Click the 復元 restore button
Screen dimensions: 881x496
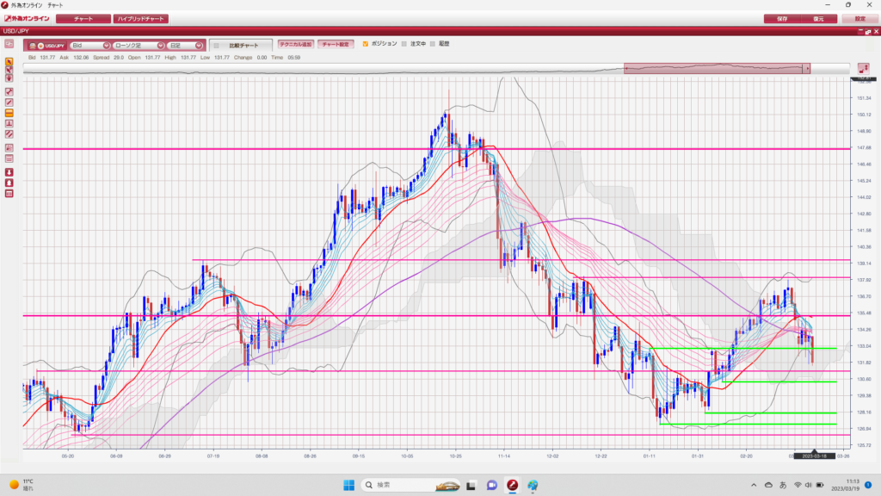pos(819,19)
